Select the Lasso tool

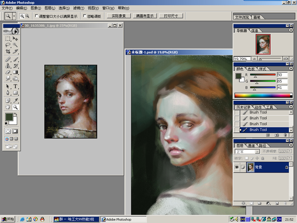pyautogui.click(x=8, y=45)
